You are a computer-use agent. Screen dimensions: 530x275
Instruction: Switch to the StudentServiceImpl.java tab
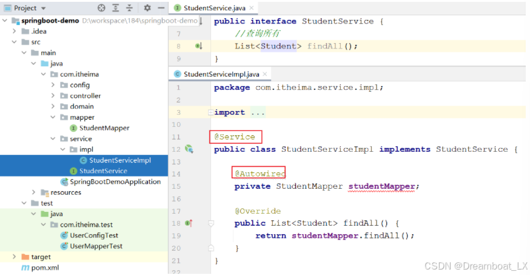click(x=221, y=74)
